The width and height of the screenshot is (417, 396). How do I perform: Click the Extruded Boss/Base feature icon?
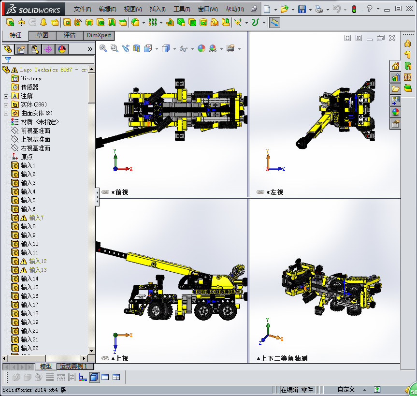coord(10,23)
